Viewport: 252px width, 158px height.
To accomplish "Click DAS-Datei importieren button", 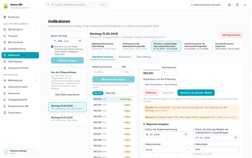I will coord(67,94).
